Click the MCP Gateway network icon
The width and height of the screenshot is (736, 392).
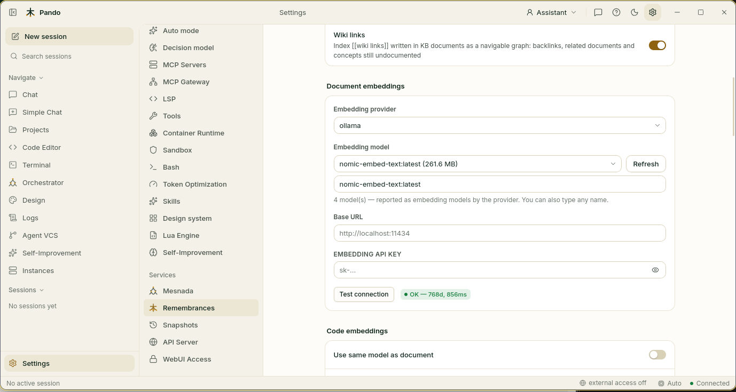click(153, 82)
